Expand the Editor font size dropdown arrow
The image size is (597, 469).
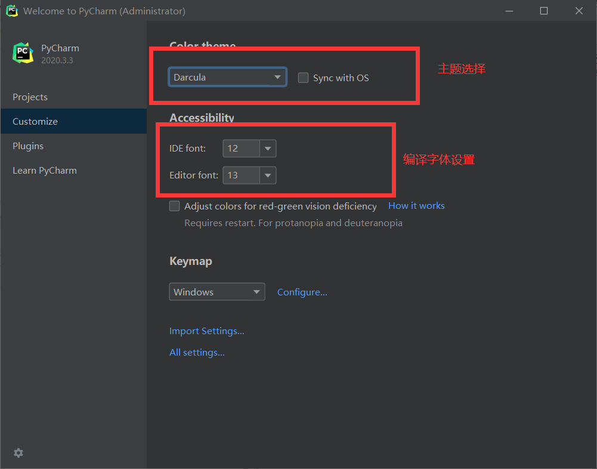pyautogui.click(x=268, y=175)
